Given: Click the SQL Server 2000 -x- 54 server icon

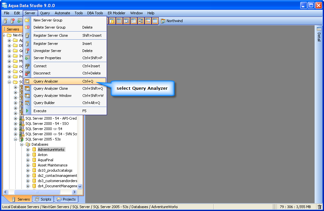Looking at the screenshot, I should (x=21, y=129).
